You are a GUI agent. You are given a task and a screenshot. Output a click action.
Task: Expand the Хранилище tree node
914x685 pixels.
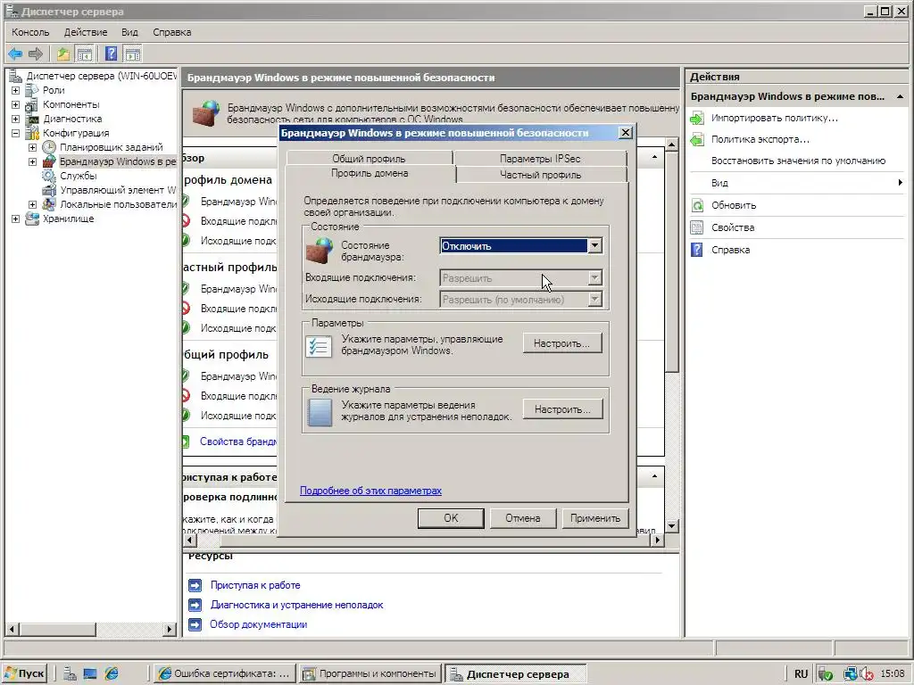point(16,219)
